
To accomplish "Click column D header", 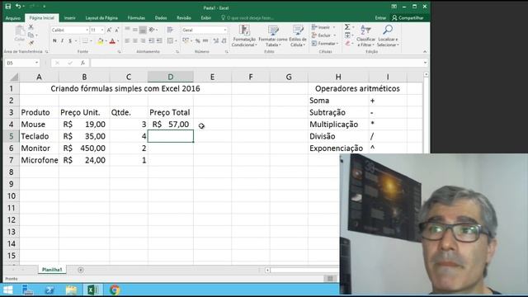I will pyautogui.click(x=171, y=77).
